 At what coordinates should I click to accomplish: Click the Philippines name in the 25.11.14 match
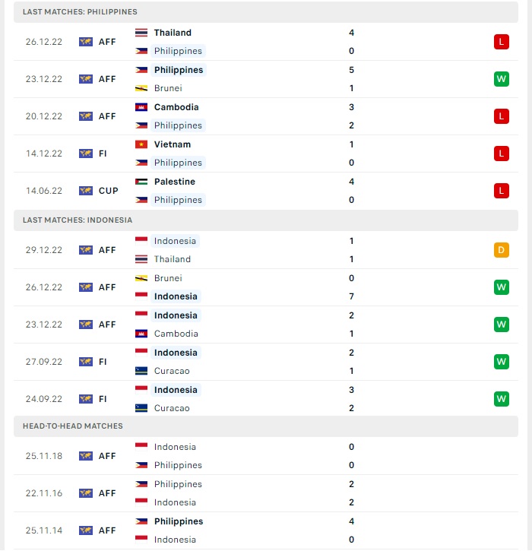(179, 521)
